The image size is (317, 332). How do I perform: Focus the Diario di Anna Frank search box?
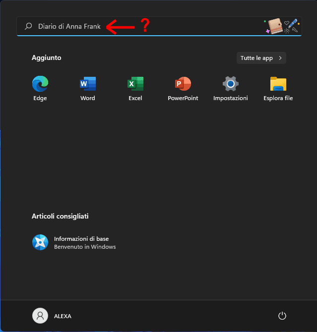159,26
